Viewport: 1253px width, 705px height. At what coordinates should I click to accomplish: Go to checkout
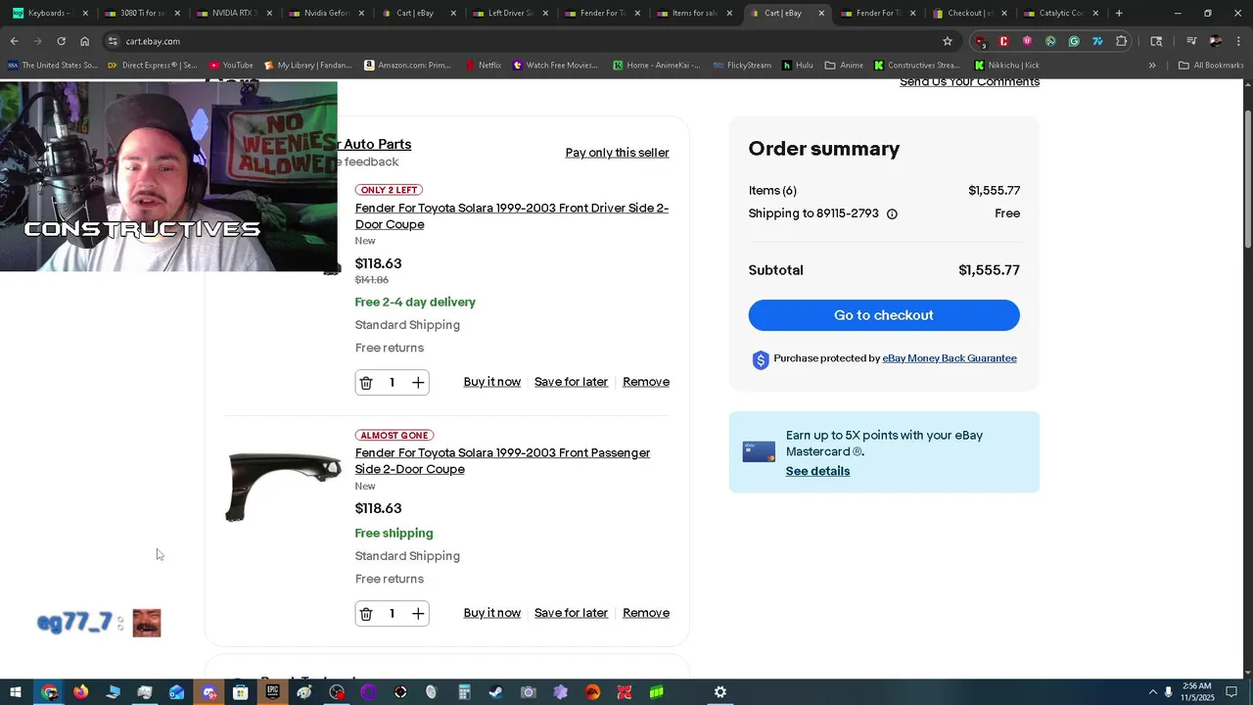pos(884,315)
